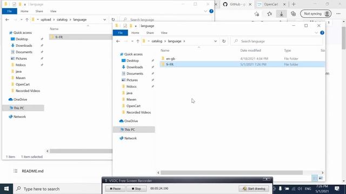Open the notification center icon
346x194 pixels.
tap(337, 189)
